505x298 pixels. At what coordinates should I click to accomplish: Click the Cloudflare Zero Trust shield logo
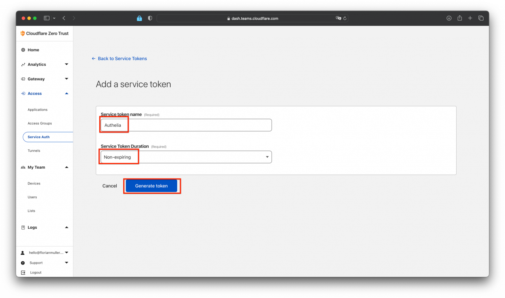(22, 33)
